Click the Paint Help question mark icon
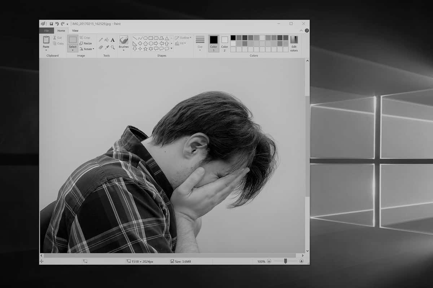 307,31
